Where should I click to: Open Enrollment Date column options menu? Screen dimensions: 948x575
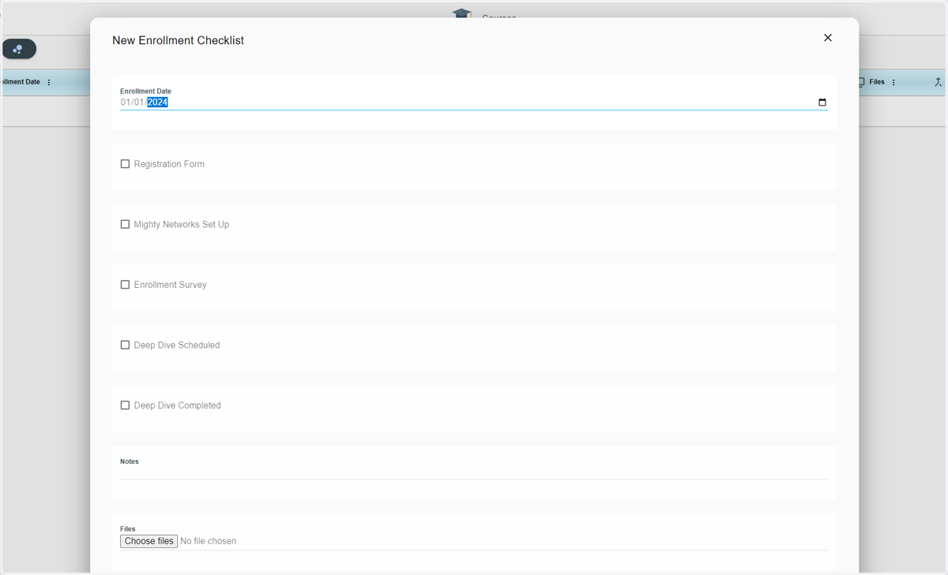tap(49, 82)
